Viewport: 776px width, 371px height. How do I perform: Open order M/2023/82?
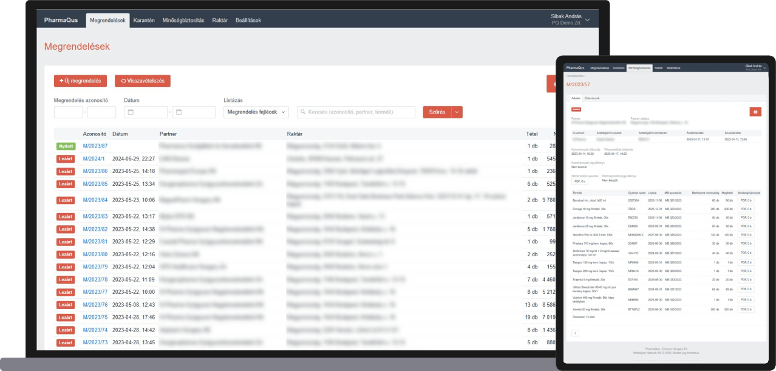pos(95,229)
